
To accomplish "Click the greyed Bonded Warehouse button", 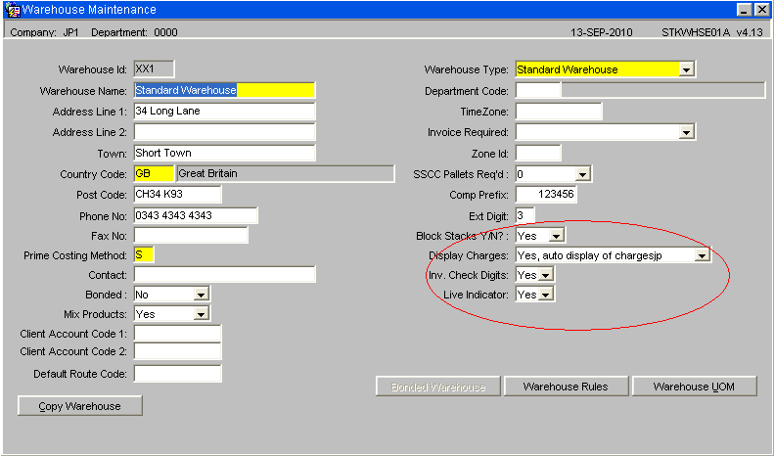I will click(x=438, y=387).
